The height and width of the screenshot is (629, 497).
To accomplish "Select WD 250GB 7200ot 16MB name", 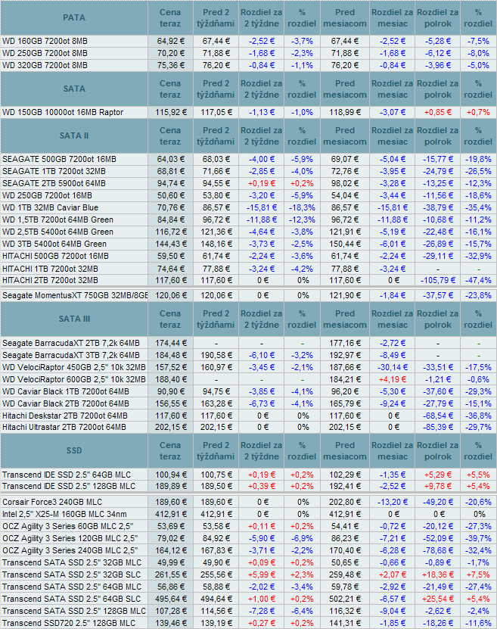I will (x=48, y=195).
